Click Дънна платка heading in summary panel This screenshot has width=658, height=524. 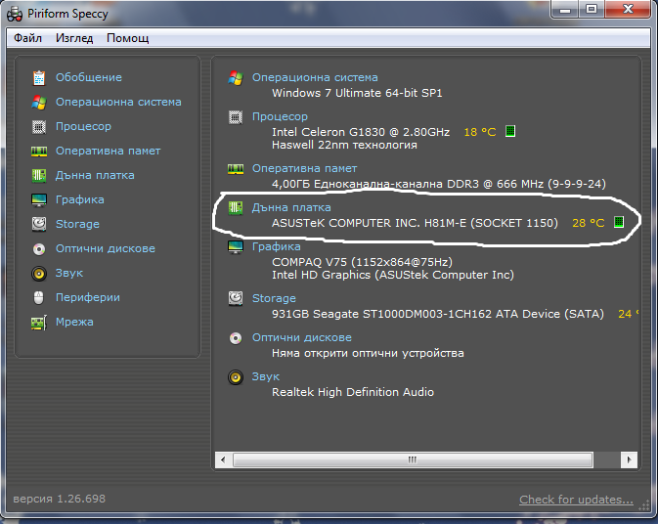click(291, 207)
